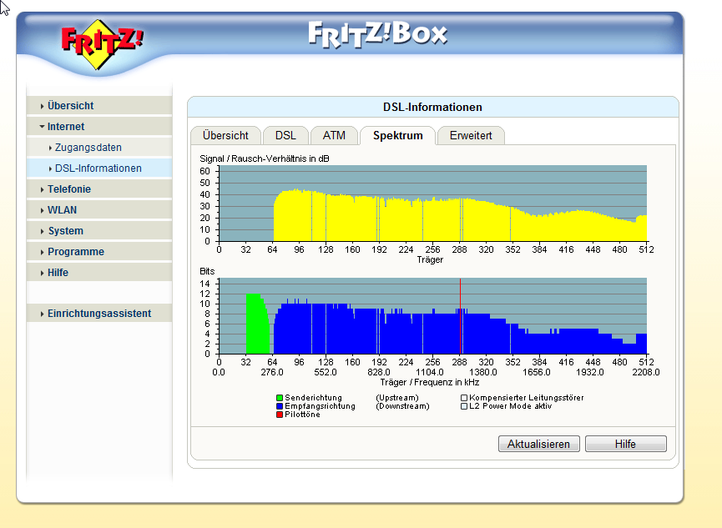The image size is (722, 528).
Task: Click the Hilfe button at bottom right
Action: (x=625, y=444)
